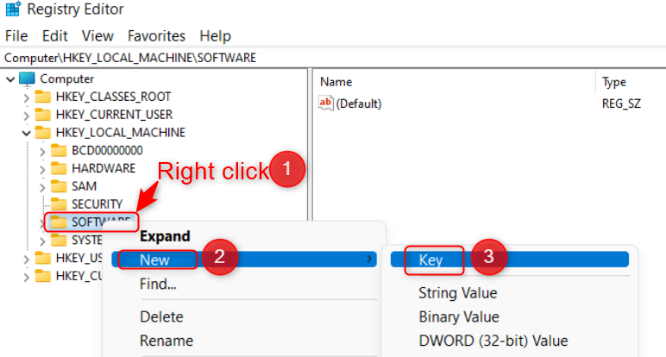666x357 pixels.
Task: Select SAM key
Action: pyautogui.click(x=84, y=186)
